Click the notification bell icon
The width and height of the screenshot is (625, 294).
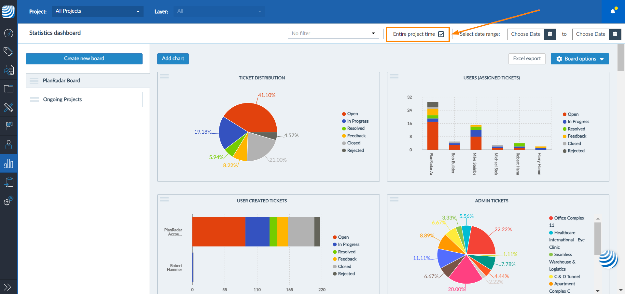click(613, 11)
